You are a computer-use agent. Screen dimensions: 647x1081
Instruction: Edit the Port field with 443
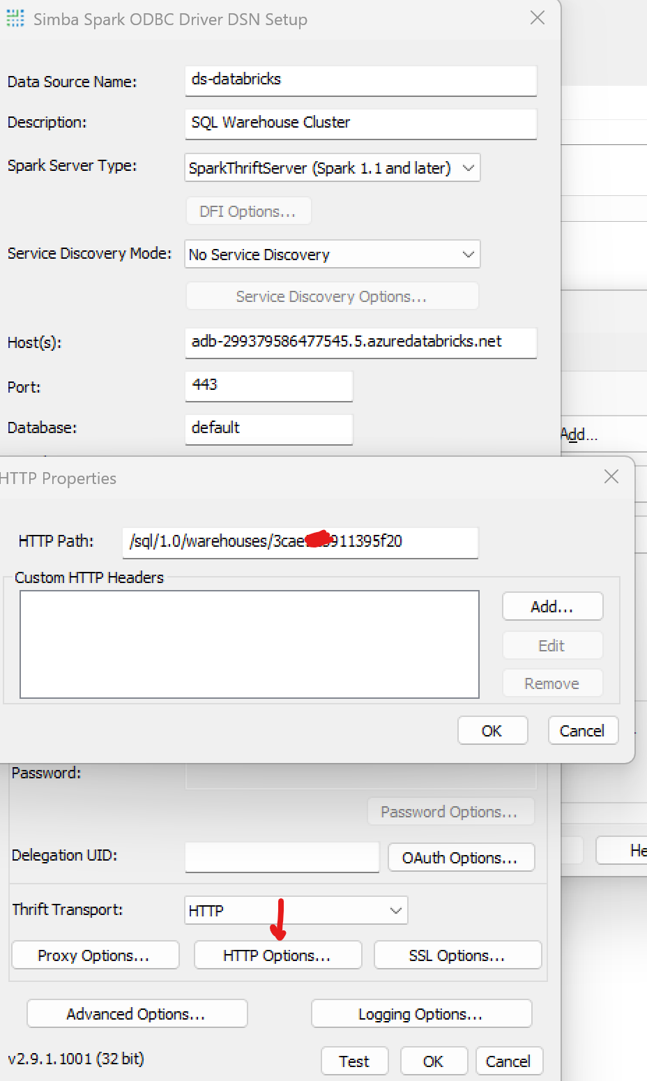pos(269,386)
